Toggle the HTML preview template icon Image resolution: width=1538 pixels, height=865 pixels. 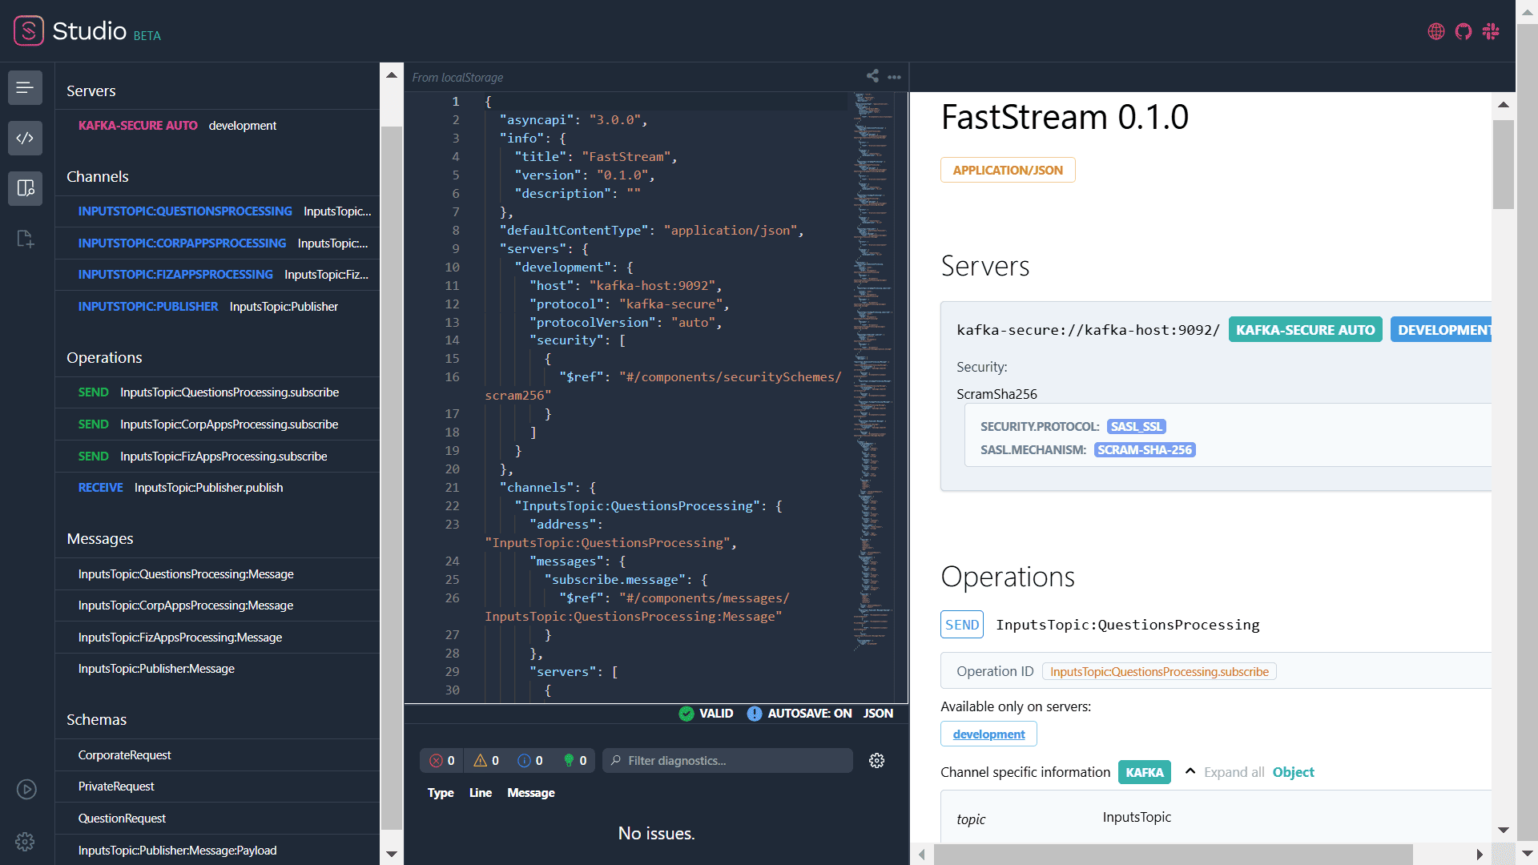[x=25, y=188]
